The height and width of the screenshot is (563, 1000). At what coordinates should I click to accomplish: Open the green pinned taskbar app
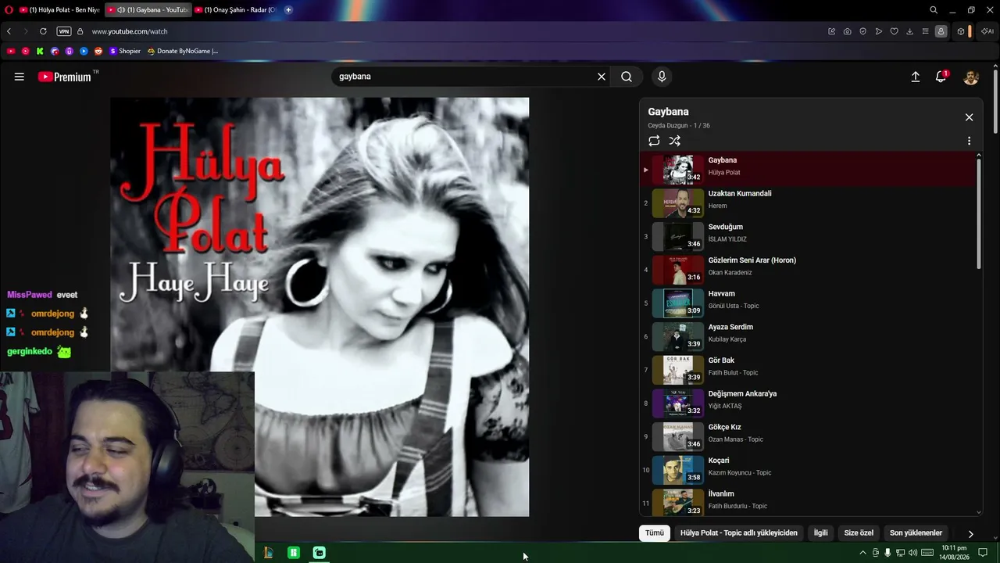click(294, 553)
